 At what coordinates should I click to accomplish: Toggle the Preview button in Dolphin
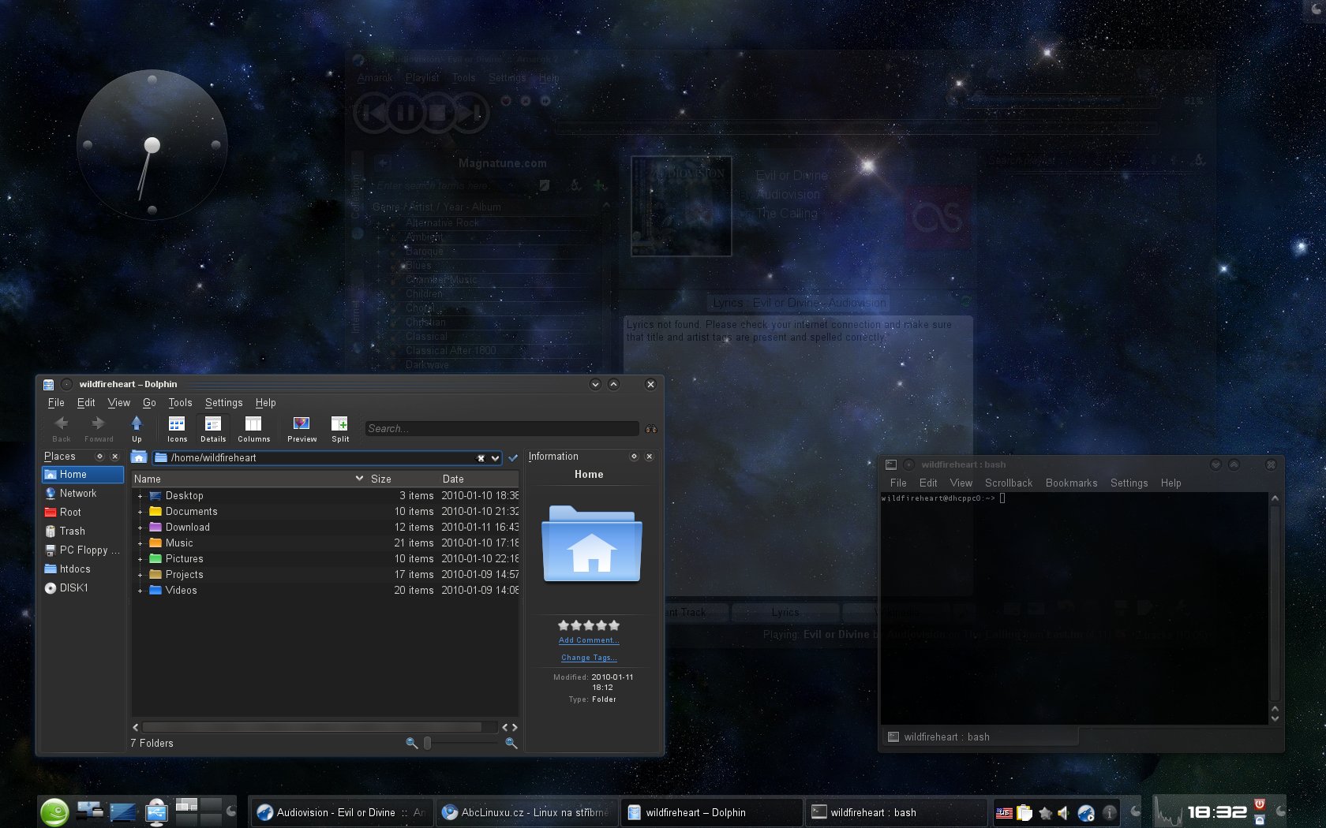302,428
